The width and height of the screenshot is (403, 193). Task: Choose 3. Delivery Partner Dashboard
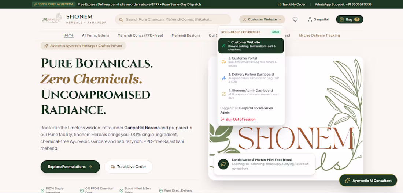click(251, 78)
